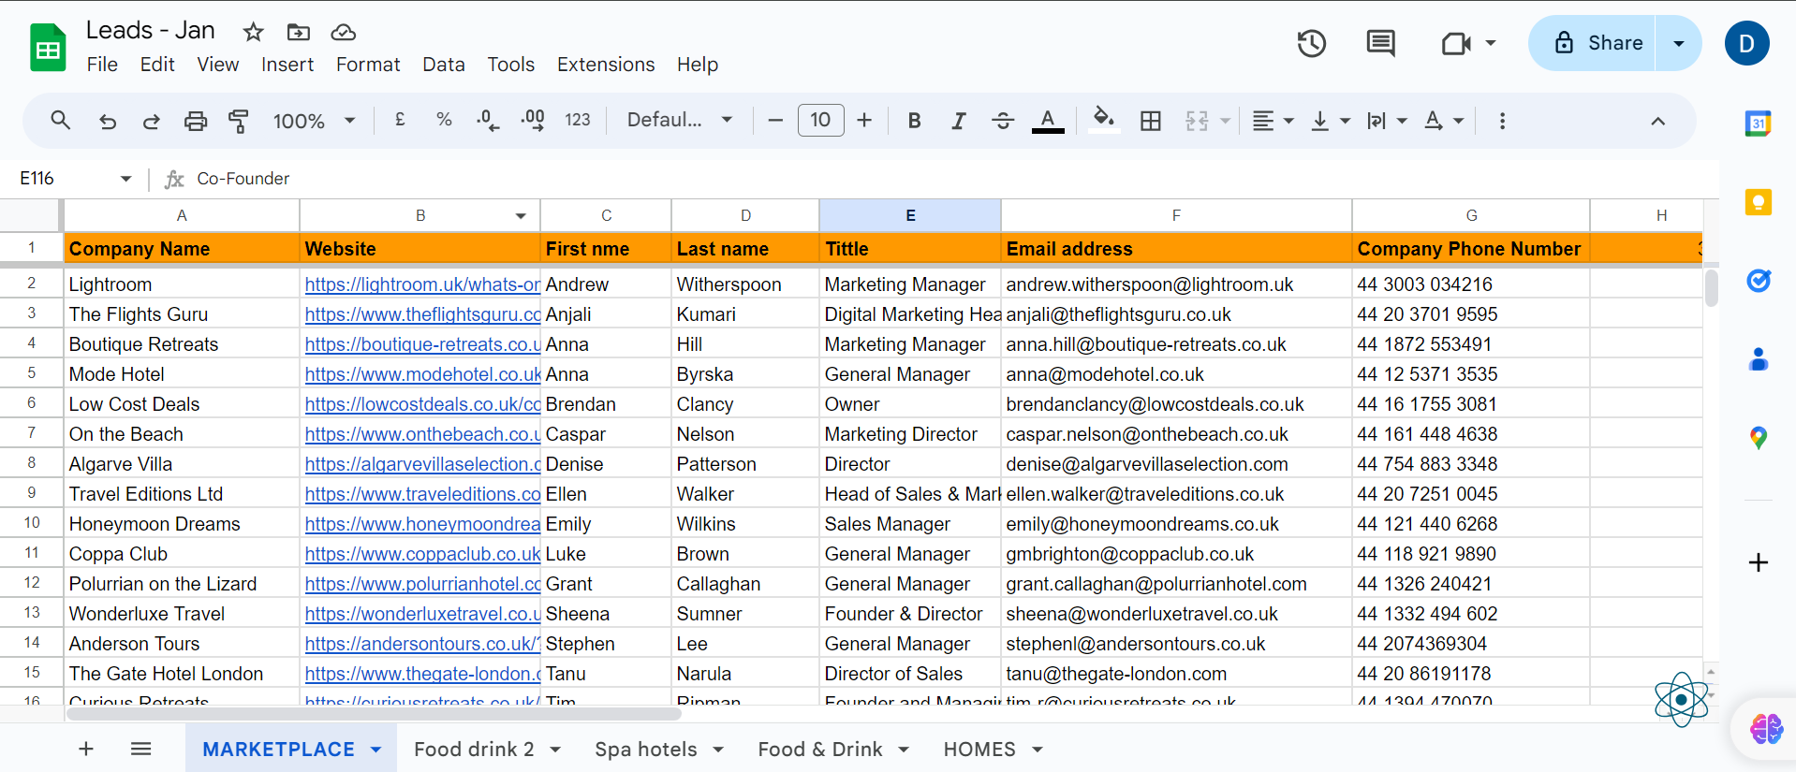
Task: Get add-ons with the plus icon
Action: pos(1758,562)
